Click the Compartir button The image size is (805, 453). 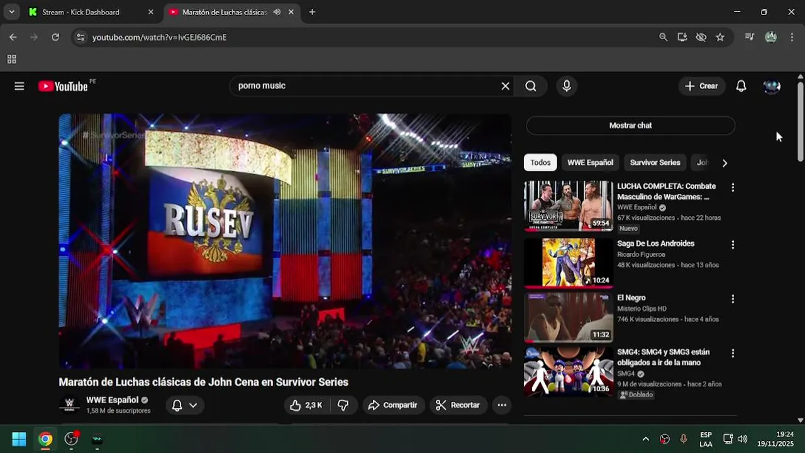393,405
